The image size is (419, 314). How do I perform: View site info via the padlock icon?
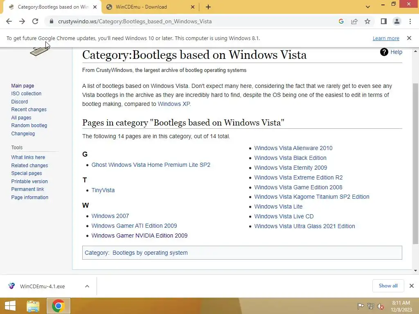52,21
